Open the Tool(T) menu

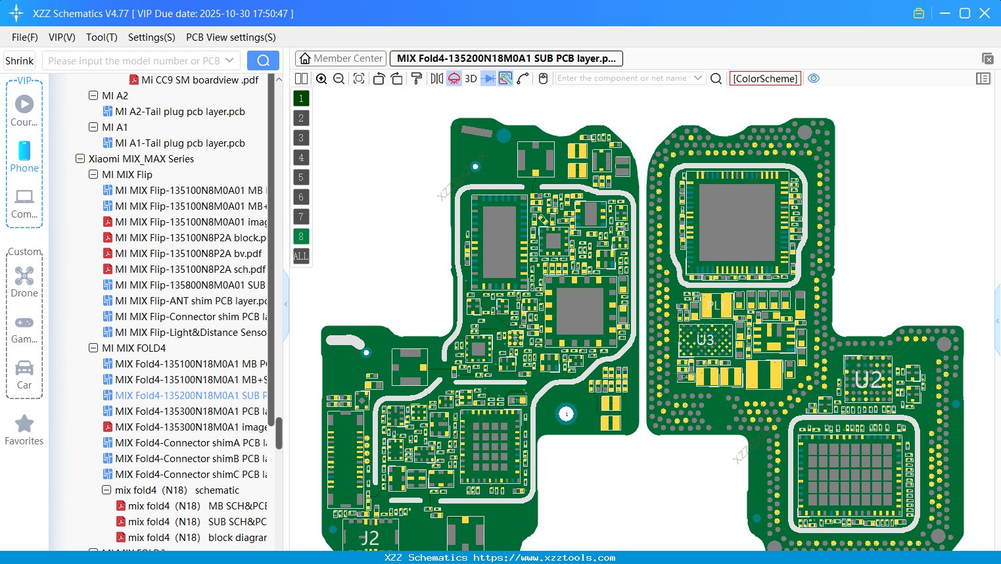point(101,37)
